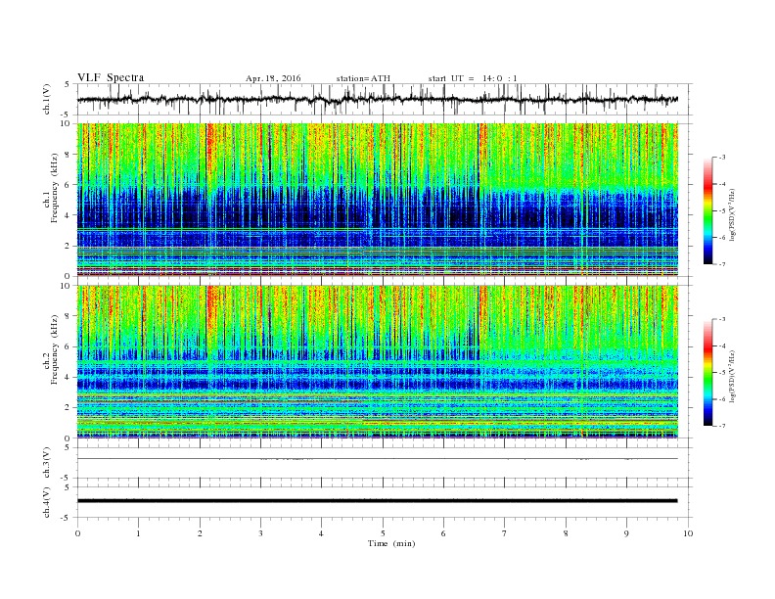The height and width of the screenshot is (599, 775).
Task: Click the "-7" label on ch.1 colorbar
Action: 721,264
